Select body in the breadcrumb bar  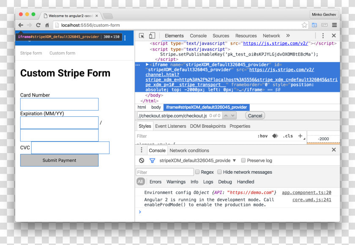156,107
